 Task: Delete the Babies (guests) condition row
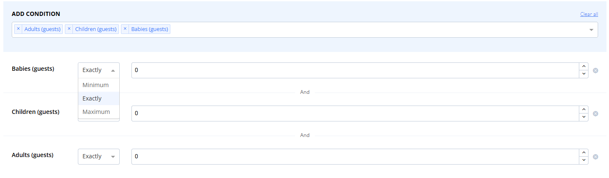click(x=595, y=70)
